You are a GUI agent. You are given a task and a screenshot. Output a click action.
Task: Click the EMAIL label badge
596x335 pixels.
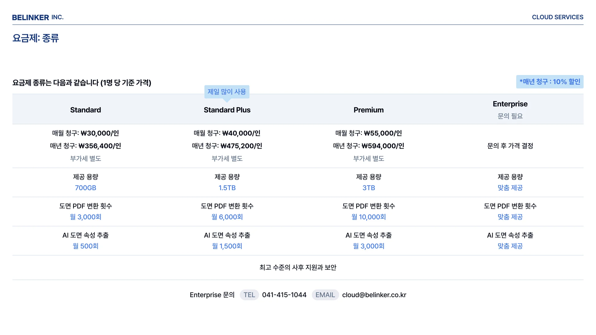click(325, 295)
